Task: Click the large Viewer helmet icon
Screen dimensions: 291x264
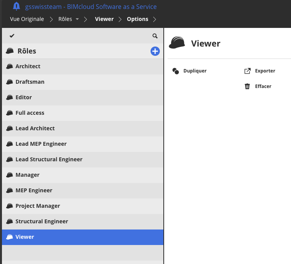Action: [177, 43]
